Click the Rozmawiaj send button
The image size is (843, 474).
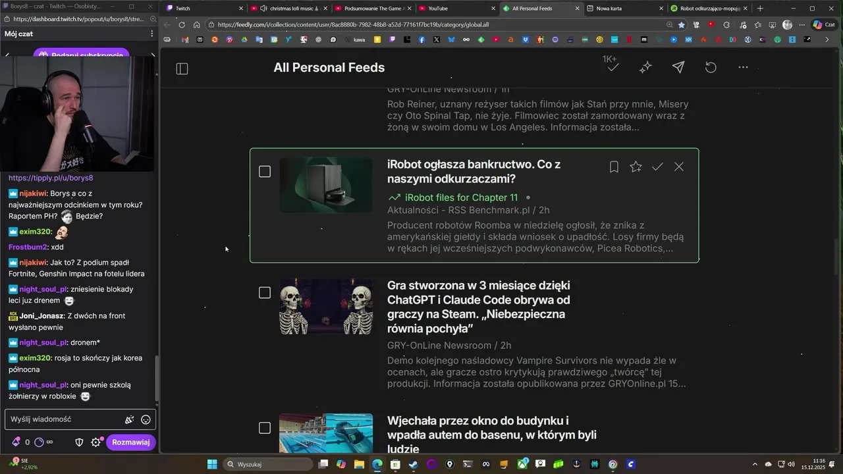point(130,442)
